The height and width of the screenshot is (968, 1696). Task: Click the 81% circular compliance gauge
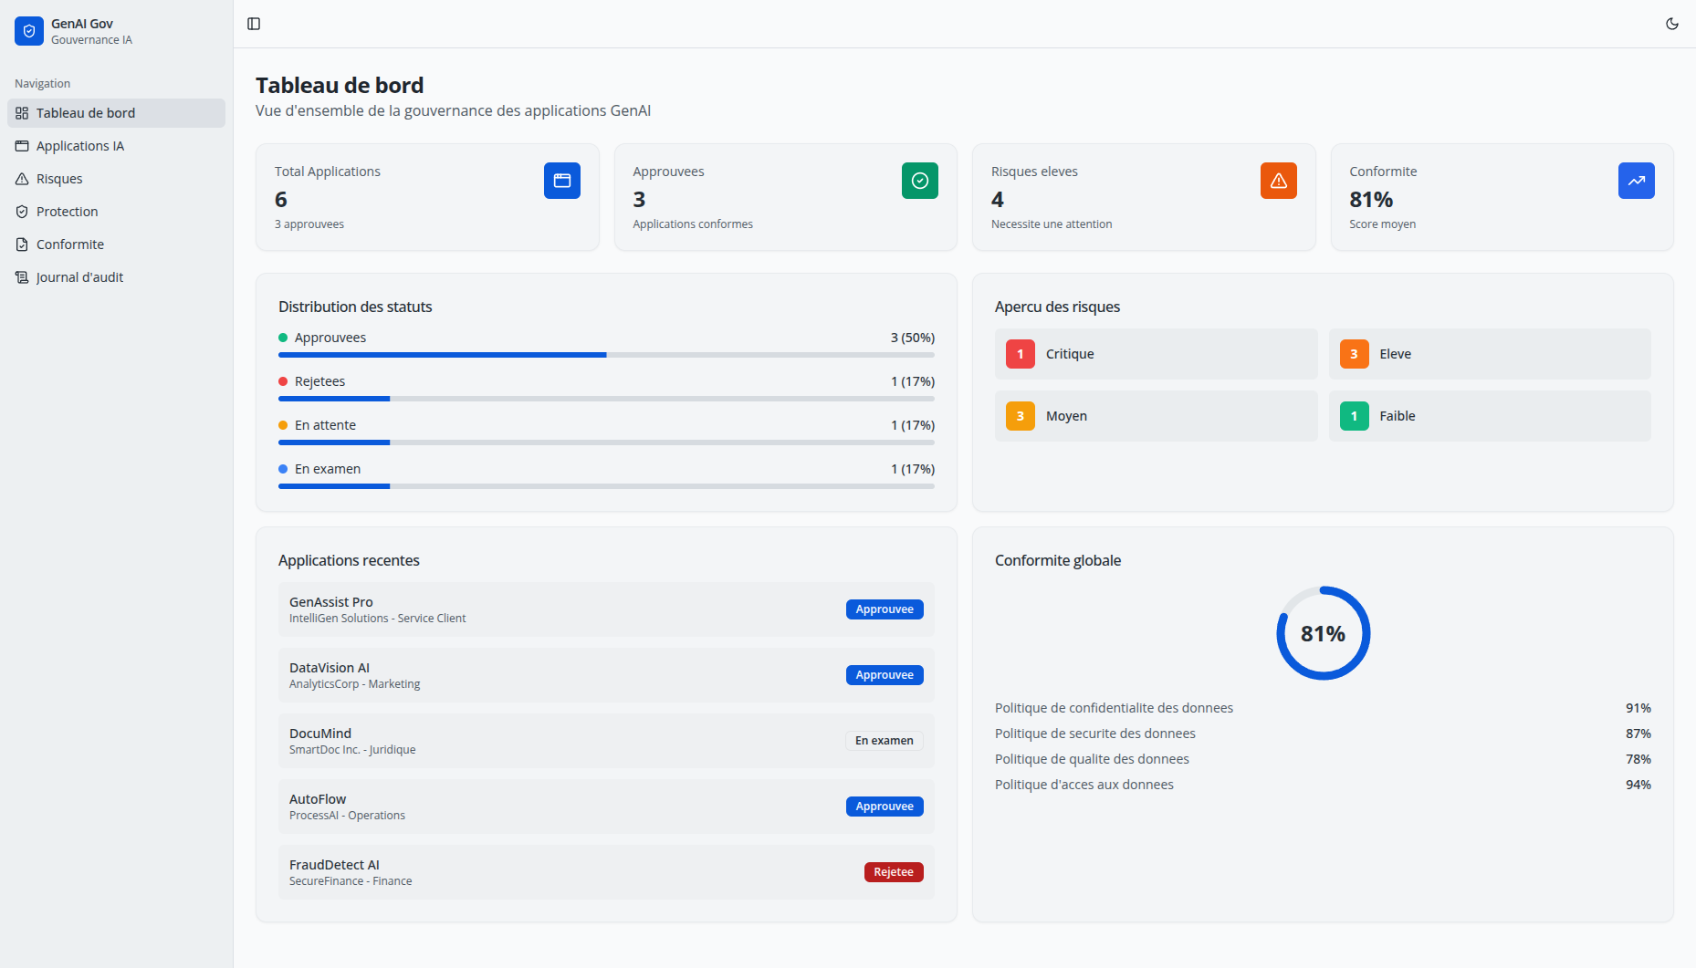pyautogui.click(x=1323, y=633)
